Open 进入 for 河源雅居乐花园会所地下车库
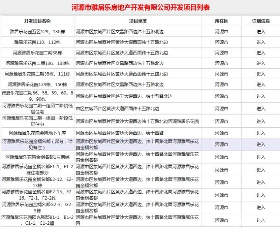 tap(261, 133)
